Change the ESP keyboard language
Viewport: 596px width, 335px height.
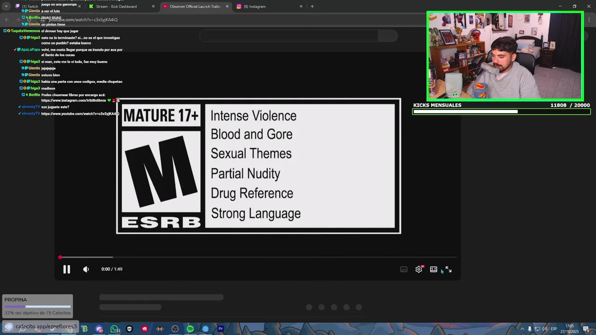click(554, 329)
